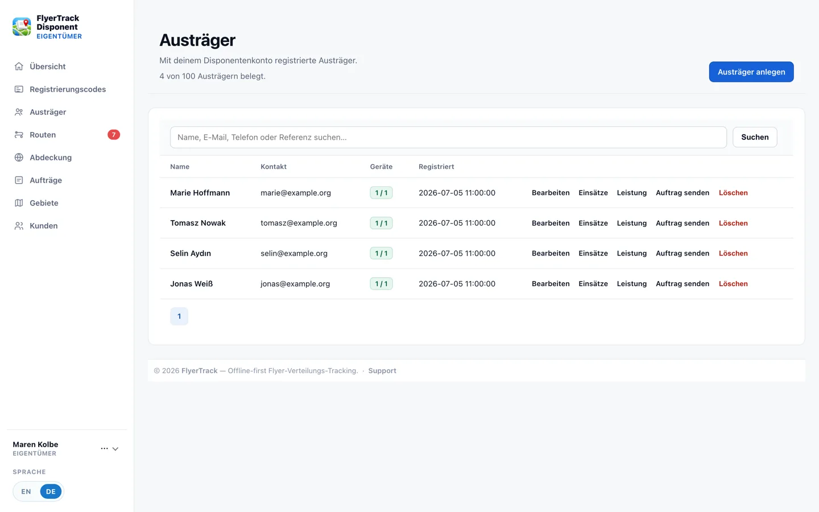Click email jonas@example.org

[295, 283]
